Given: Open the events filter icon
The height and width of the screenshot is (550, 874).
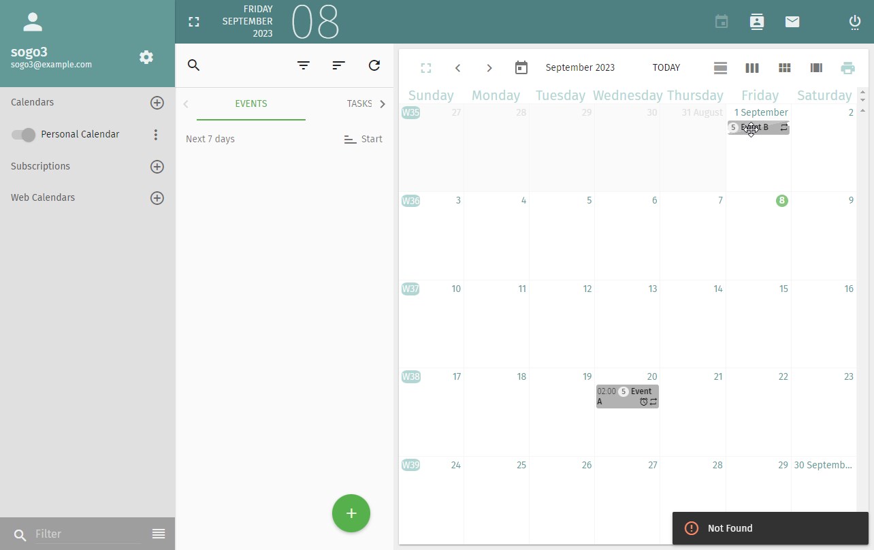Looking at the screenshot, I should (304, 65).
